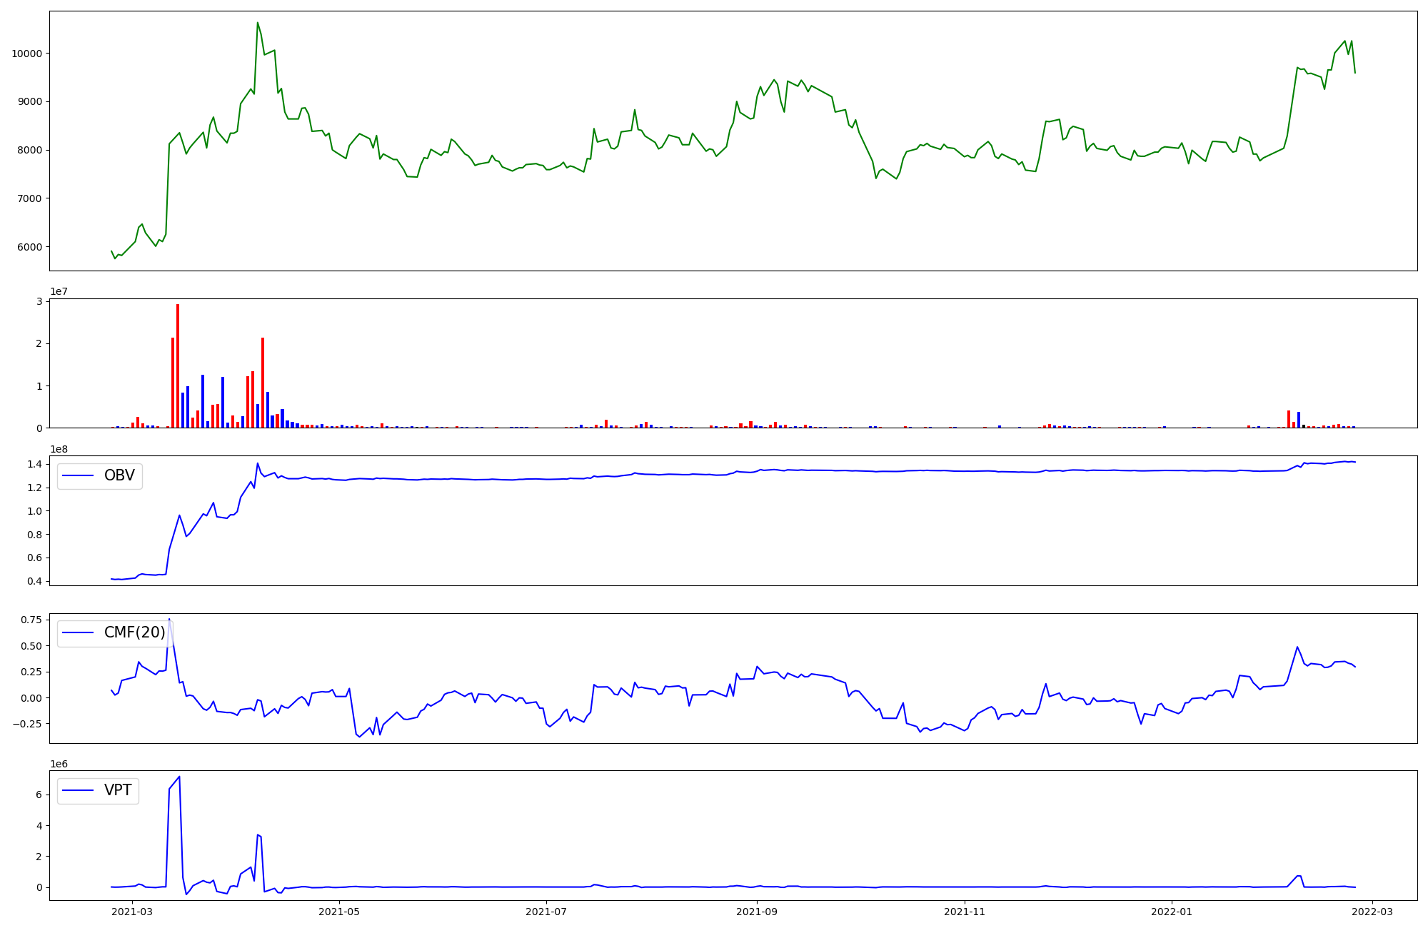Screen dimensions: 1428x928
Task: Click the blue line sample in OBV legend
Action: 79,475
